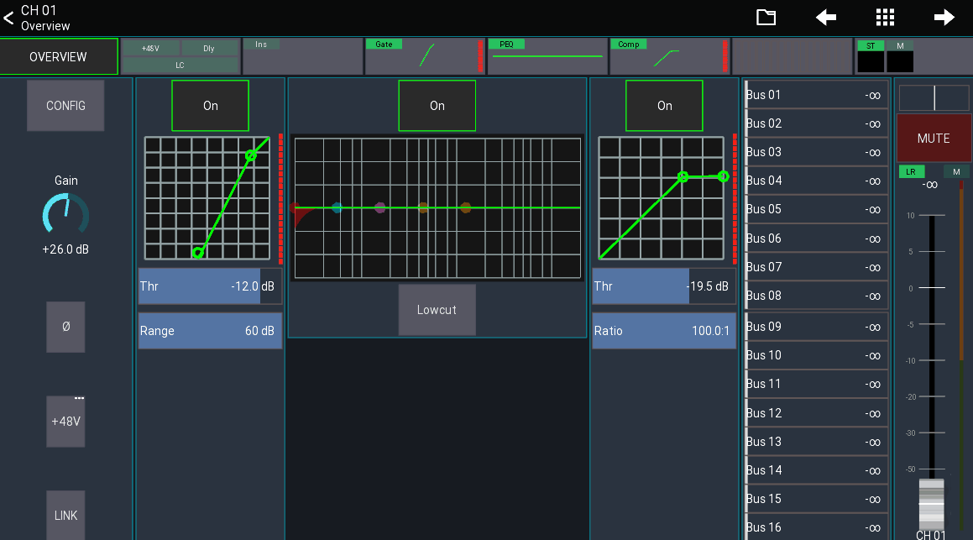The height and width of the screenshot is (540, 973).
Task: Open the OVERVIEW tab
Action: click(58, 56)
